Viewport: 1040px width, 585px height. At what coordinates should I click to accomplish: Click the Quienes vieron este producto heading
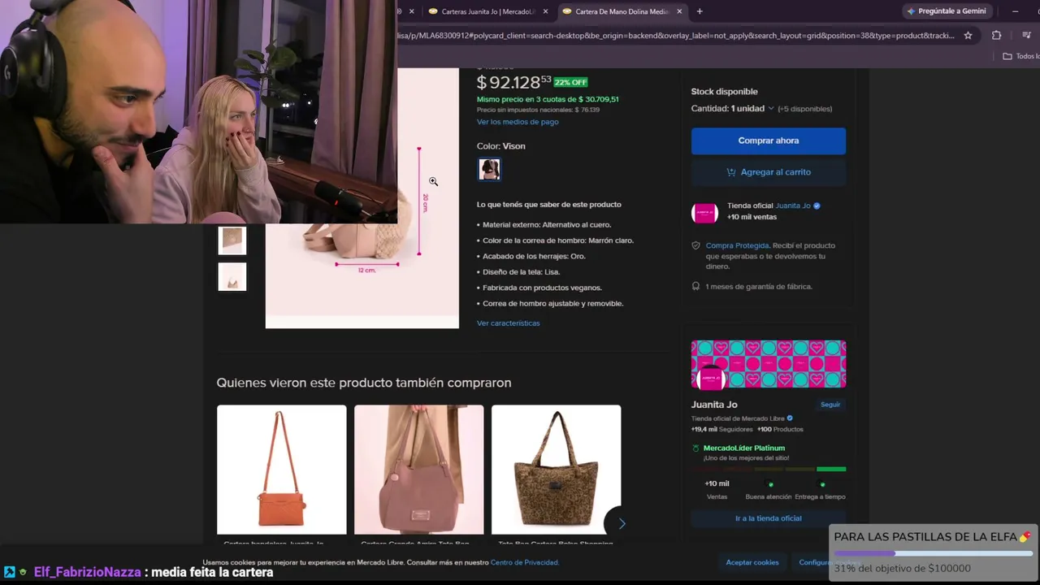click(x=364, y=383)
